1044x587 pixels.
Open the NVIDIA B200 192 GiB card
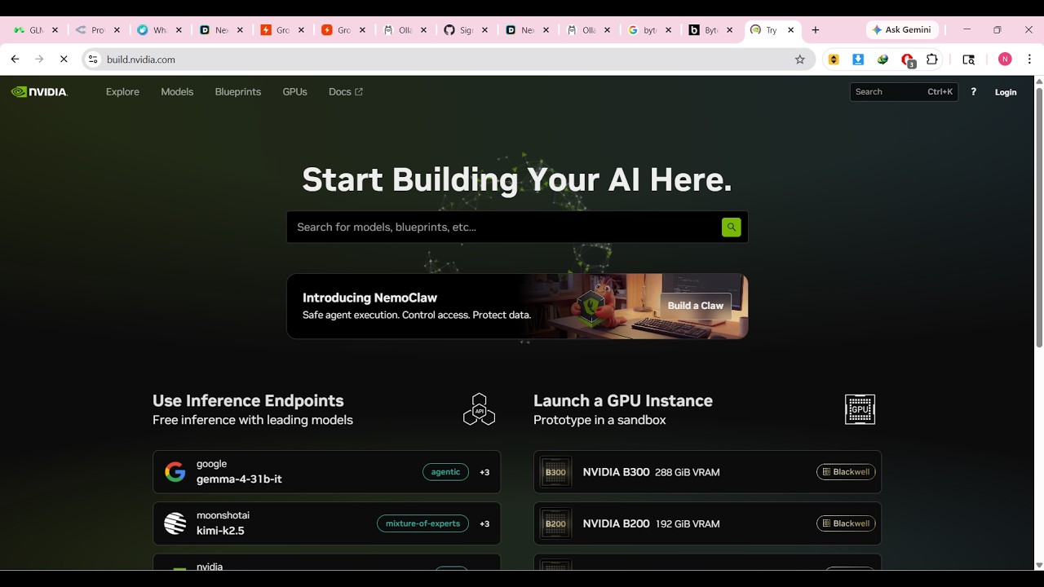(x=707, y=523)
